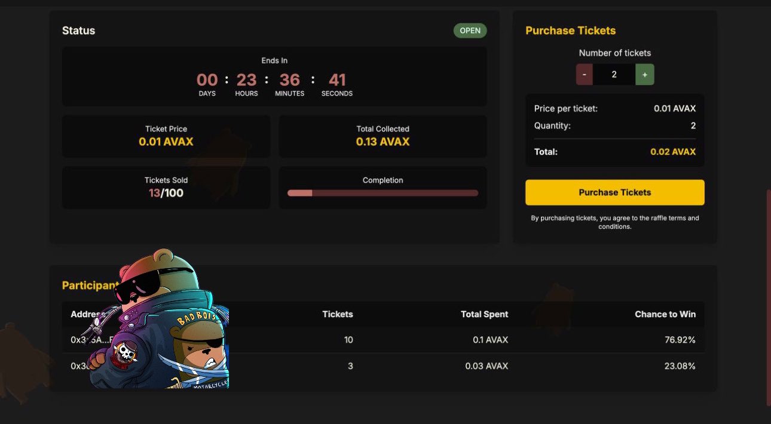Click the Tickets column header

coord(337,314)
